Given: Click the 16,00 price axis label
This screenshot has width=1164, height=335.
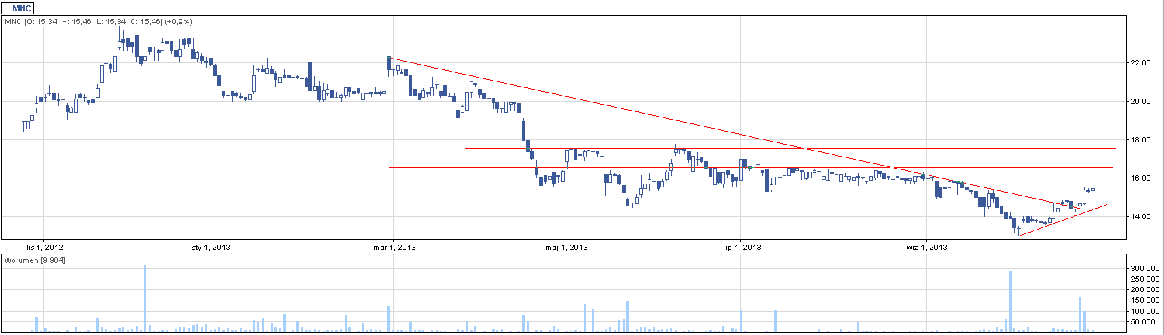Looking at the screenshot, I should coord(1139,178).
